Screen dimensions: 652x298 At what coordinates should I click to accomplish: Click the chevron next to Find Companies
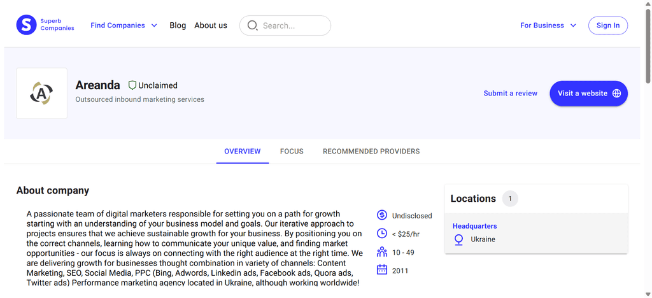coord(154,25)
